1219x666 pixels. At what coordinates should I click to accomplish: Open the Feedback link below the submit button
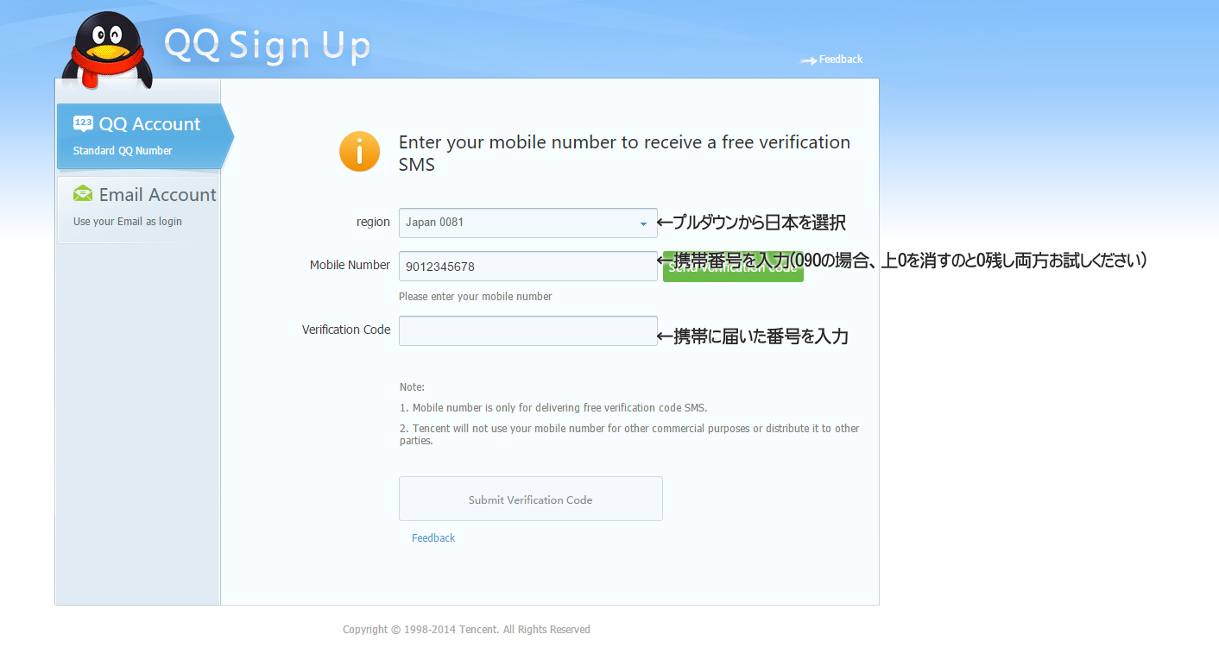(x=433, y=538)
